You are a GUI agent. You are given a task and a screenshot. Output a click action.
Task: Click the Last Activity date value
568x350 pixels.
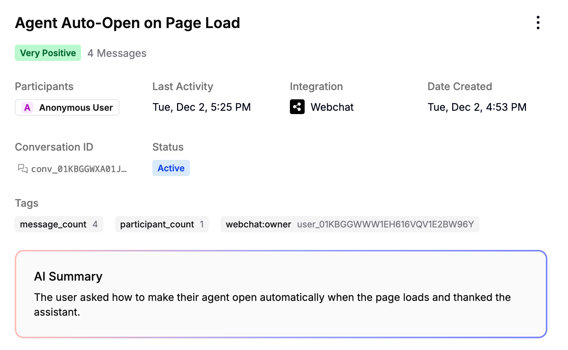(x=202, y=107)
